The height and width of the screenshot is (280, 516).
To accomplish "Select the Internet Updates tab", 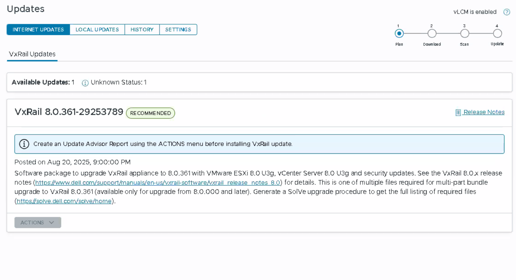I will click(x=38, y=30).
